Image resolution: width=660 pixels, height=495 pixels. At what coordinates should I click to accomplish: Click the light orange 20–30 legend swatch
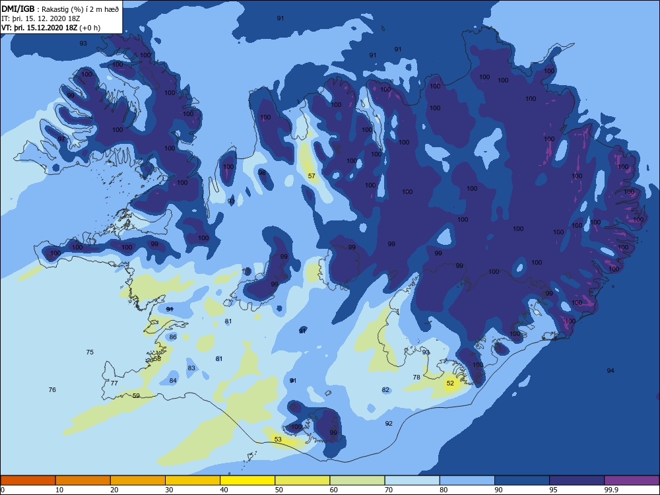(138, 480)
